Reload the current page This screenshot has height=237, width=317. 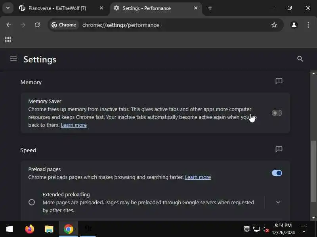(37, 25)
